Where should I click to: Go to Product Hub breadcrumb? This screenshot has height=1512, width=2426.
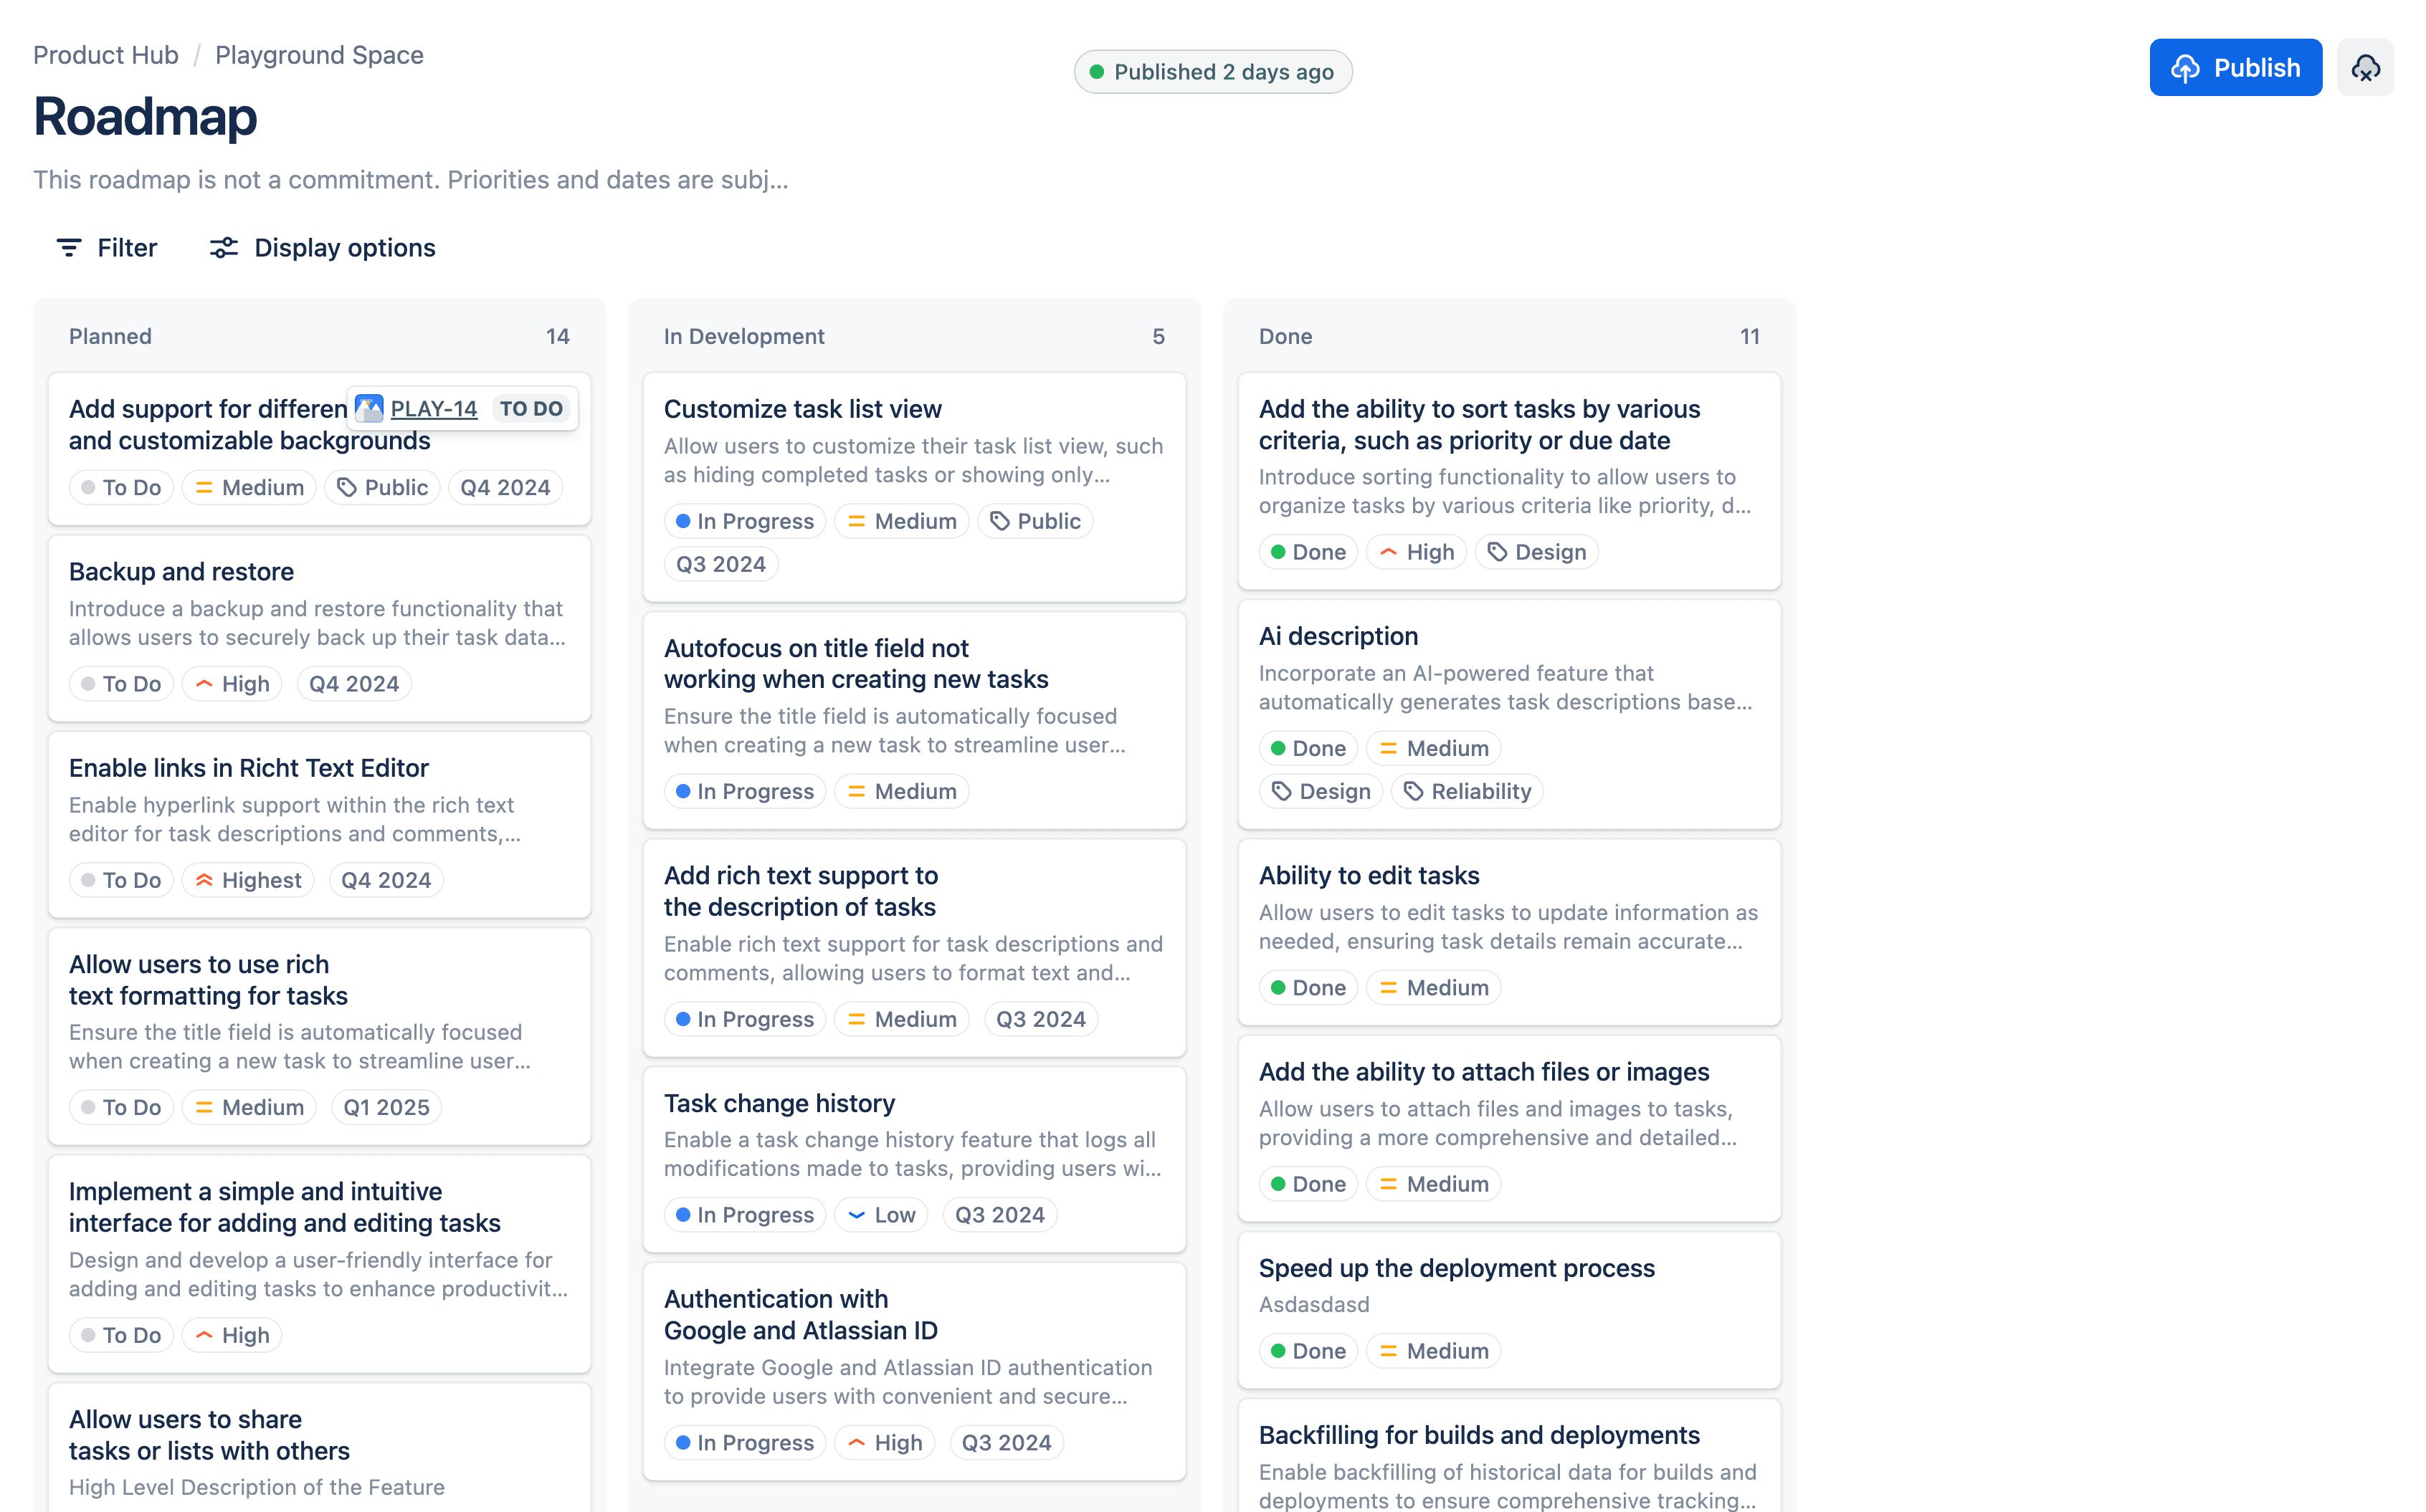tap(106, 55)
